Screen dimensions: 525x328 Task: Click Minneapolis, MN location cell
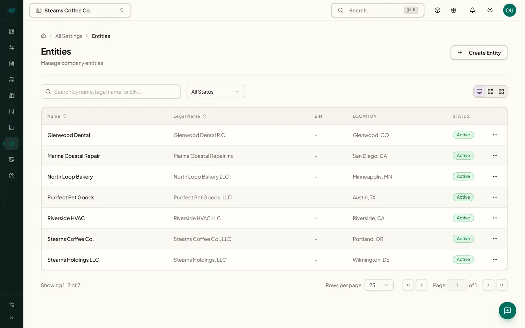(x=372, y=177)
